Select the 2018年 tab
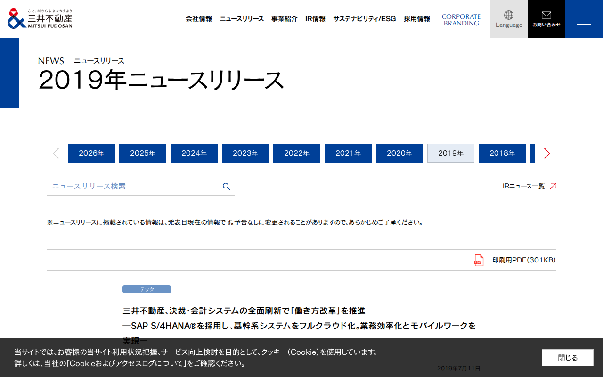 [x=502, y=153]
